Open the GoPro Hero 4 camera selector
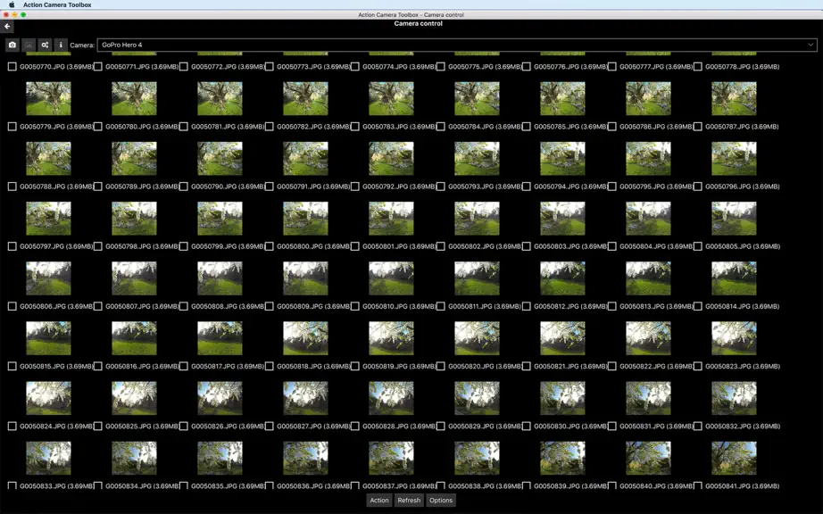The height and width of the screenshot is (514, 823). point(457,46)
